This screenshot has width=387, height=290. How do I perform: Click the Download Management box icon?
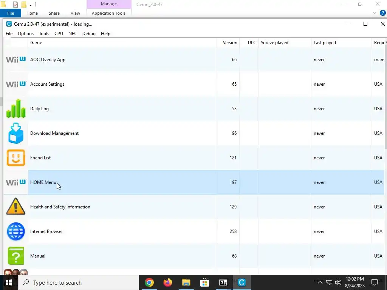(16, 133)
